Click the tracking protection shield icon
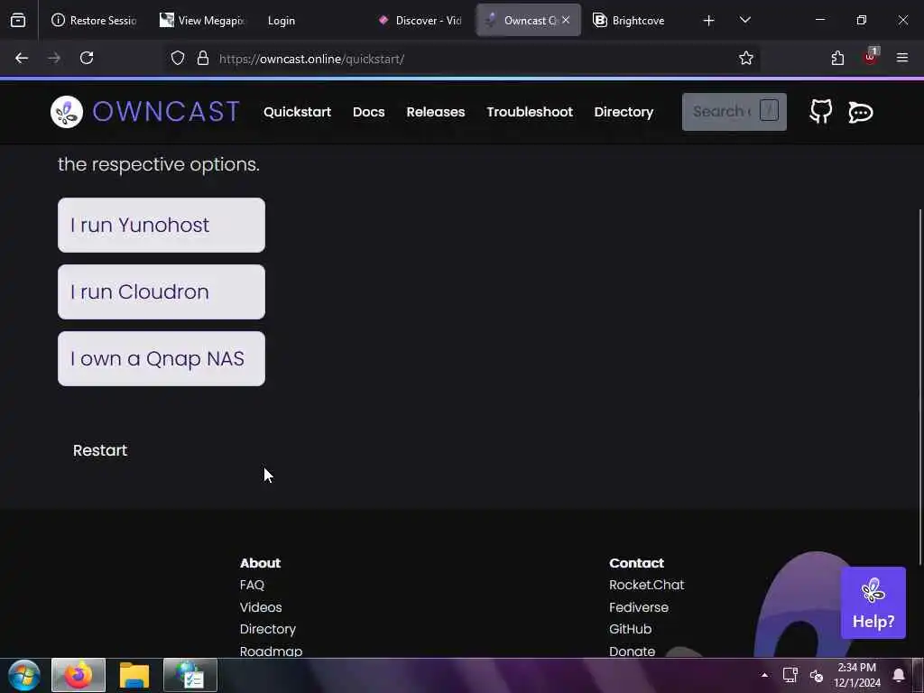 pos(178,59)
